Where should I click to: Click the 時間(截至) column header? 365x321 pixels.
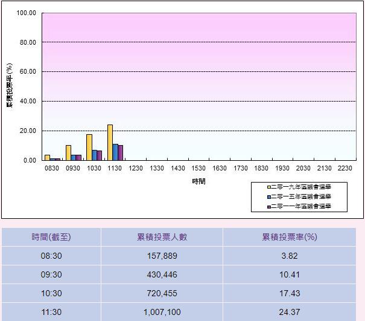pyautogui.click(x=51, y=237)
